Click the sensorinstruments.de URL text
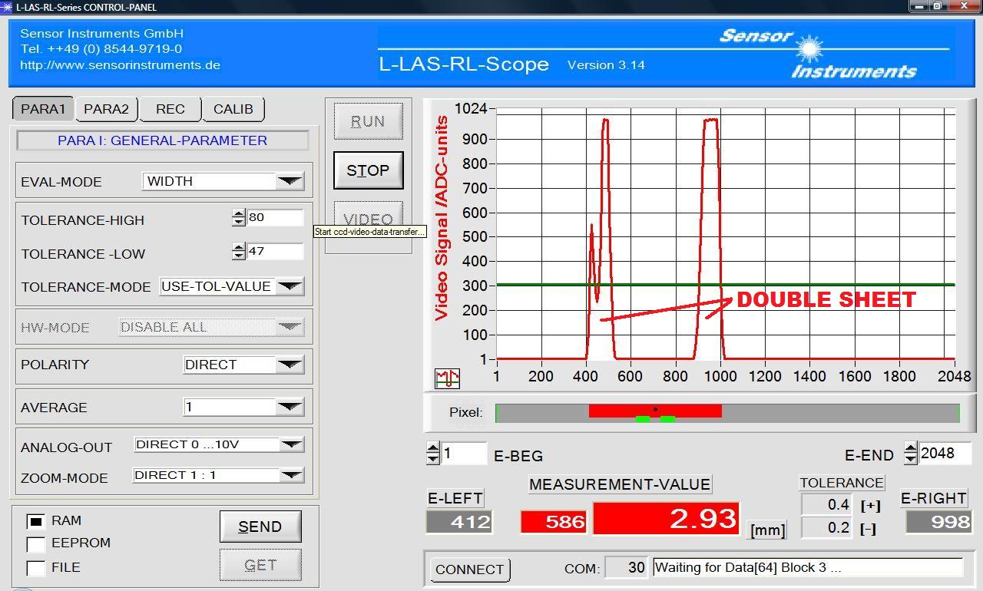The image size is (983, 591). point(121,65)
